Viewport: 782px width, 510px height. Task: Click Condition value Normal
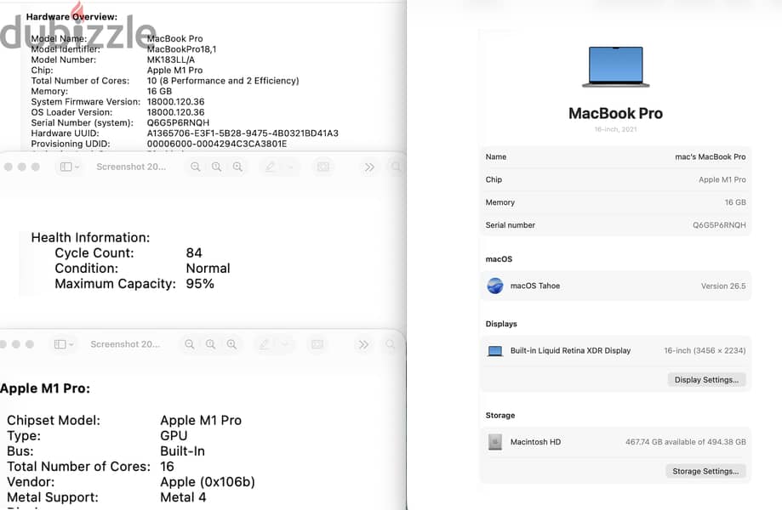(208, 269)
